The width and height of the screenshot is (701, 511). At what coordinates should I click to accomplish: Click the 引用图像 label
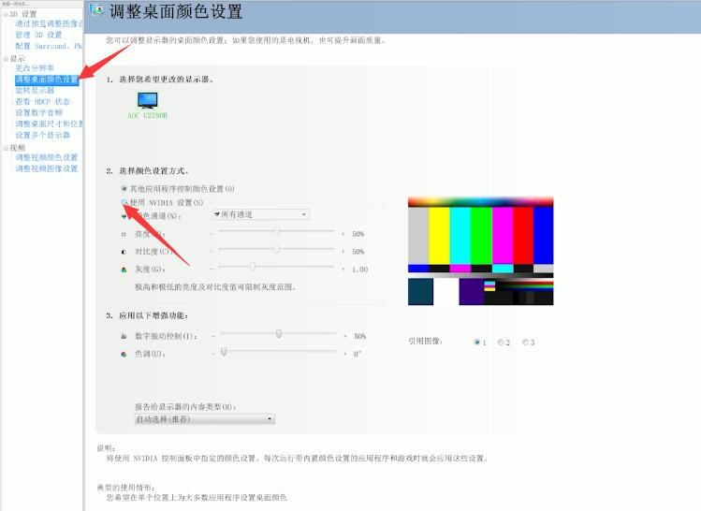pos(425,341)
